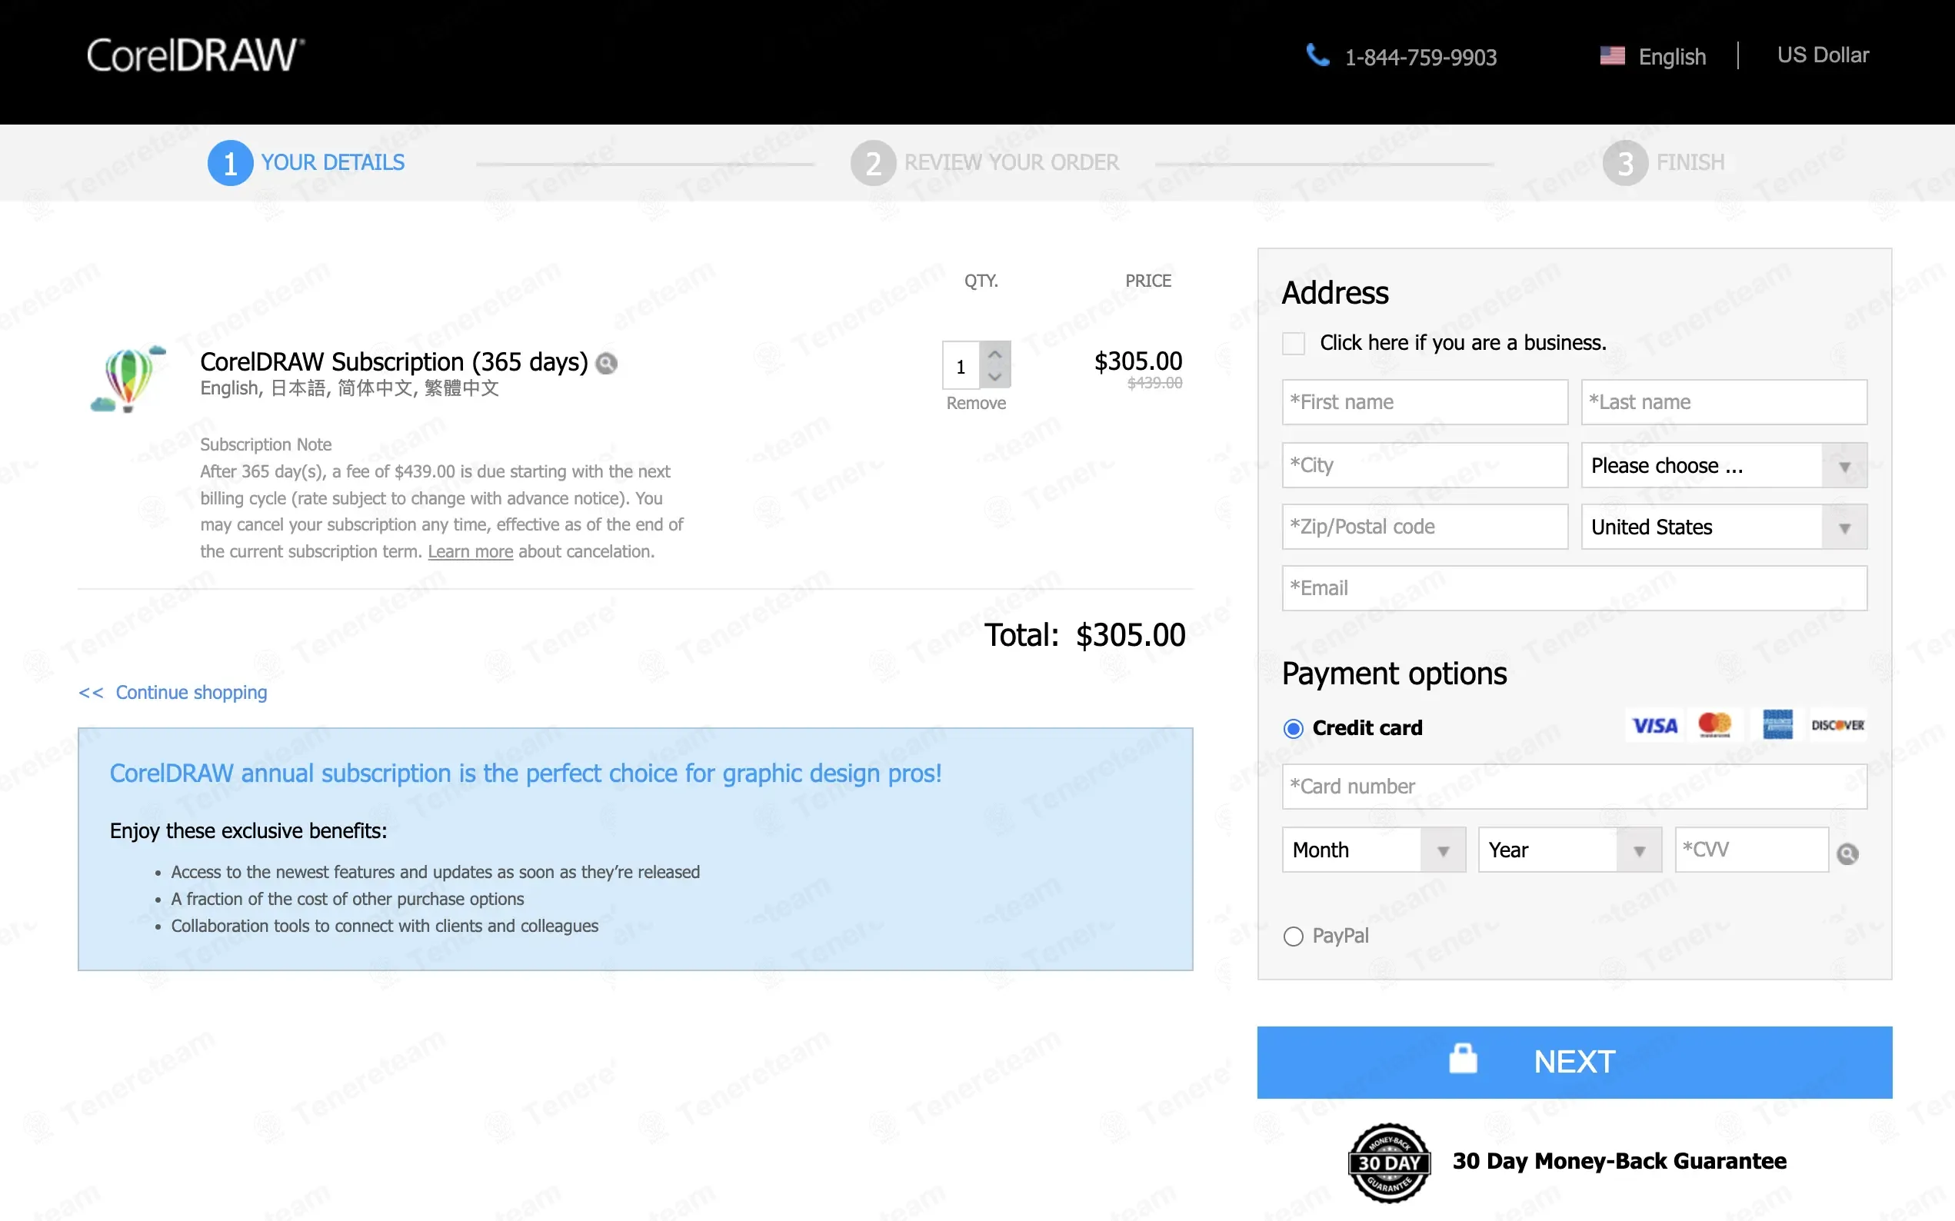Open the state 'Please choose ...' dropdown
The height and width of the screenshot is (1221, 1955).
(x=1724, y=466)
